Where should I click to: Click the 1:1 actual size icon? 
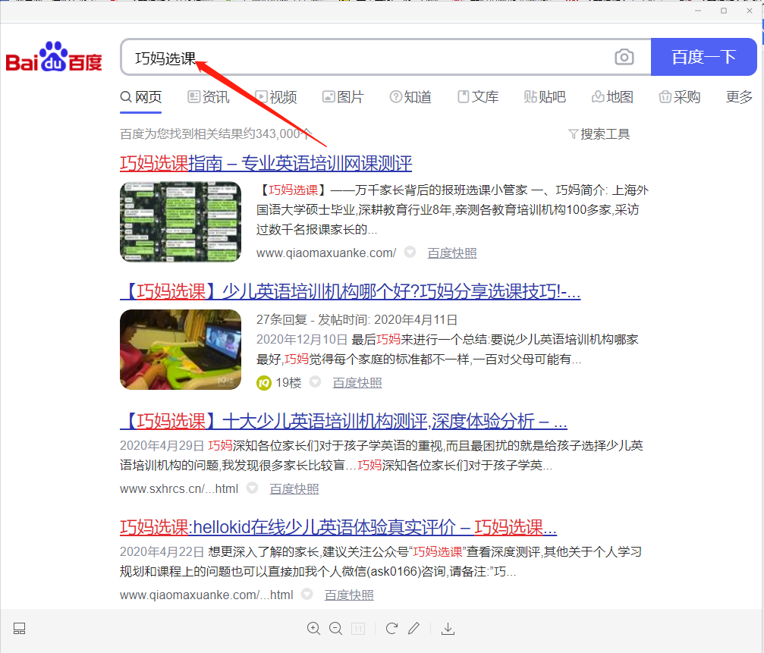click(x=358, y=629)
